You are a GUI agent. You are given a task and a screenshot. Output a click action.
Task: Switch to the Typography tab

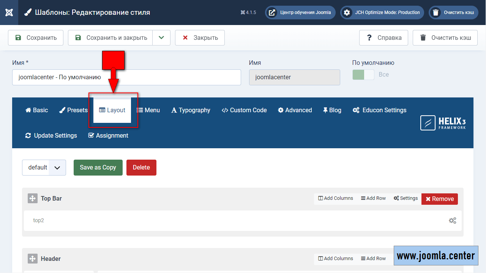(x=191, y=110)
